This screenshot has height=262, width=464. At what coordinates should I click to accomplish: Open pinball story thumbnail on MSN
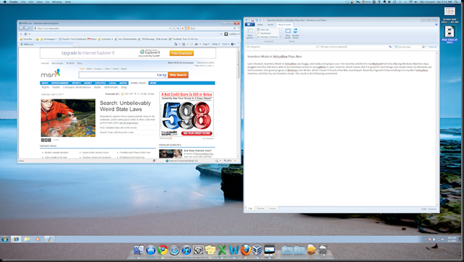(68, 118)
